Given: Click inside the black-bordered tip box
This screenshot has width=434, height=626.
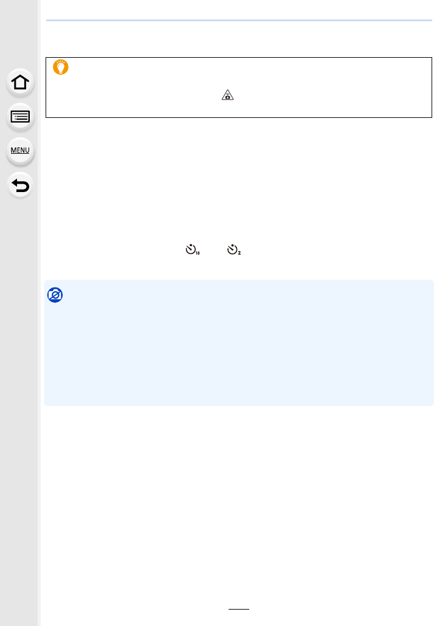Looking at the screenshot, I should (x=239, y=88).
